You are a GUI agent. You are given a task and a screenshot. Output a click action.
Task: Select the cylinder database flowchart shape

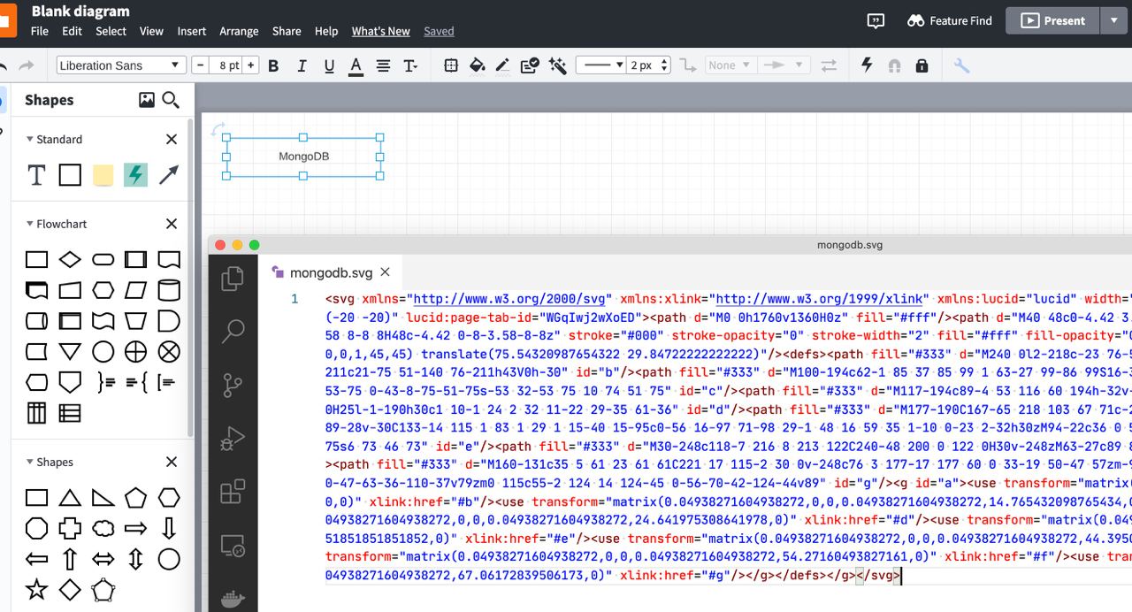(169, 290)
